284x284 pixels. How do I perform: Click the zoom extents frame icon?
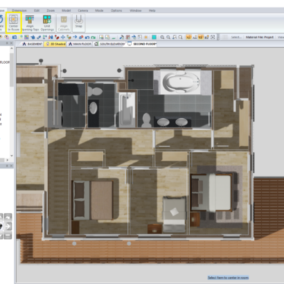point(213,37)
